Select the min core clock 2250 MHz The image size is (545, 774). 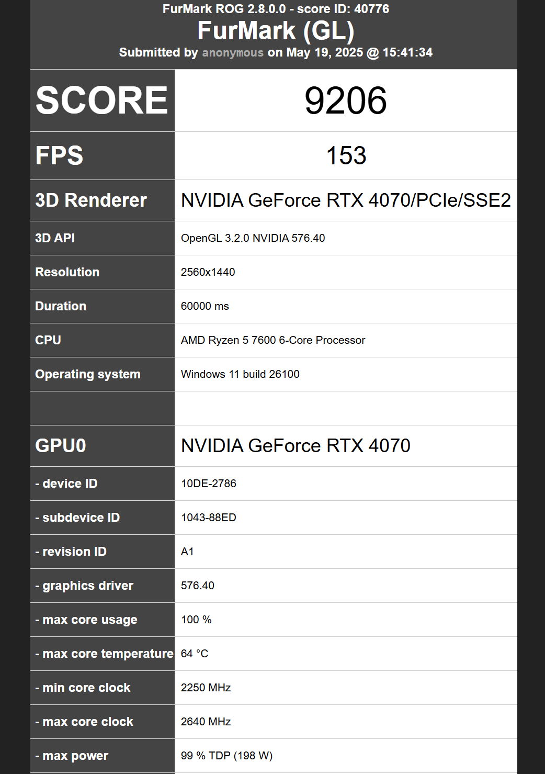click(x=206, y=688)
